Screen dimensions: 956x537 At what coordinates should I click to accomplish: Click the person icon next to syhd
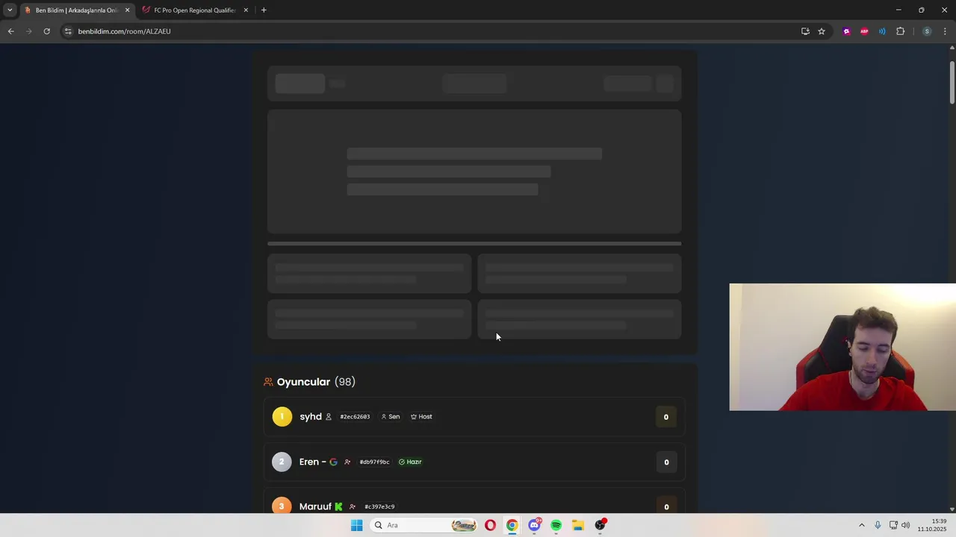coord(329,417)
